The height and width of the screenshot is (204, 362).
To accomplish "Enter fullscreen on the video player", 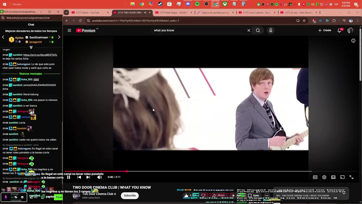I will point(352,177).
